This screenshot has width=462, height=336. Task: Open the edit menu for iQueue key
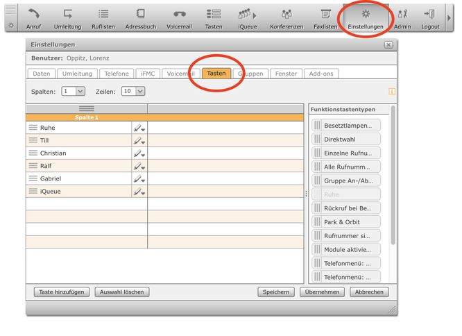pyautogui.click(x=139, y=192)
